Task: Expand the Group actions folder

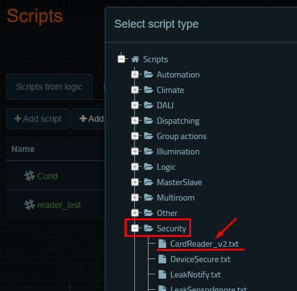Action: (x=135, y=136)
